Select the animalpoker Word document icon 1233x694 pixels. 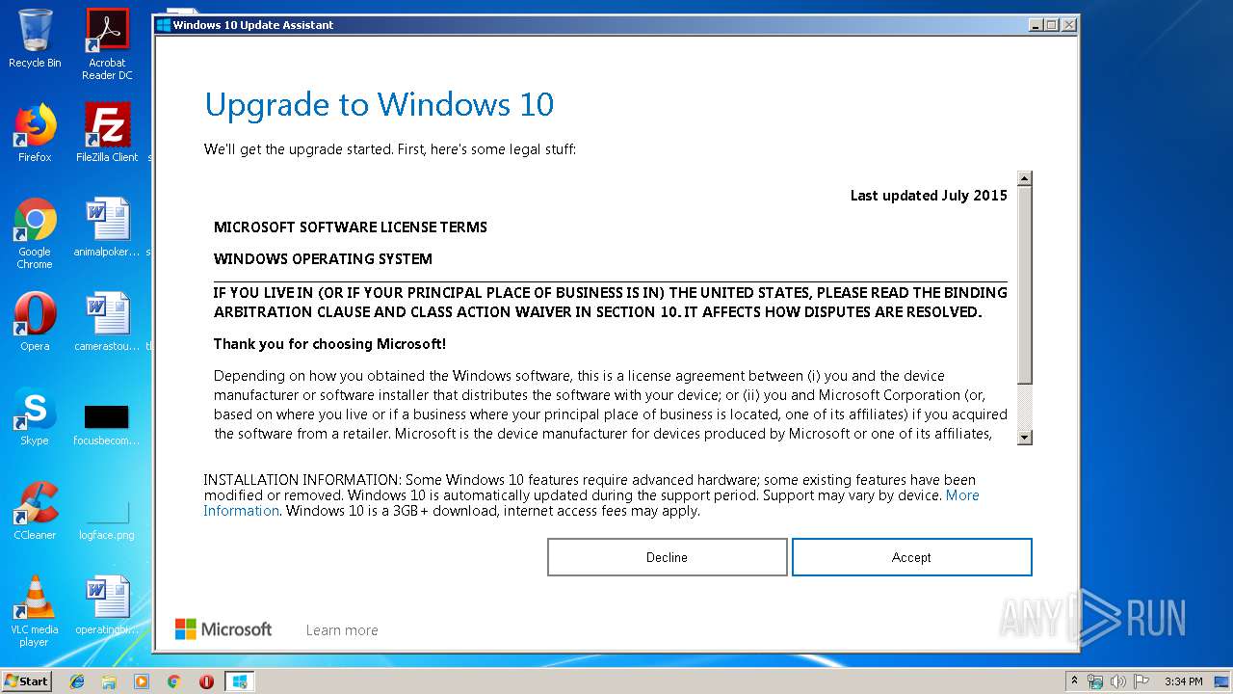107,227
